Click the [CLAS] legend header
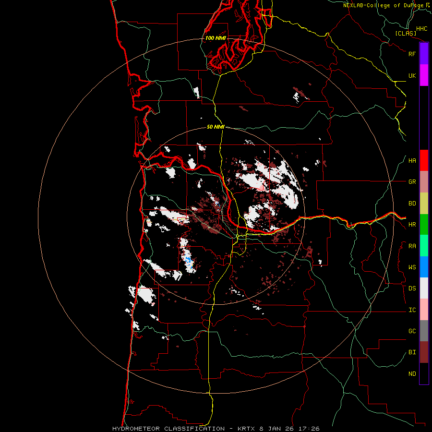432x432 pixels. point(405,34)
